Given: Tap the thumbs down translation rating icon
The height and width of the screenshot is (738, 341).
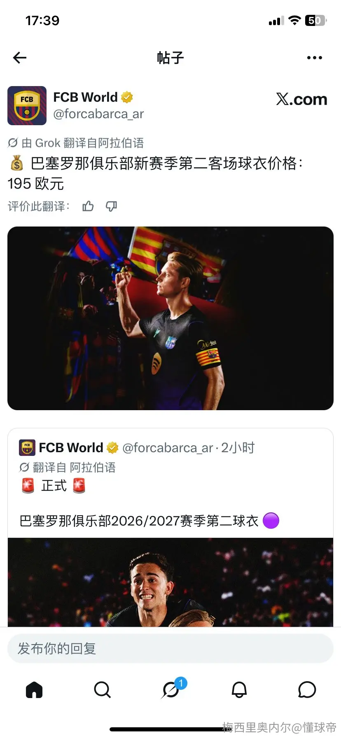Looking at the screenshot, I should pos(111,206).
